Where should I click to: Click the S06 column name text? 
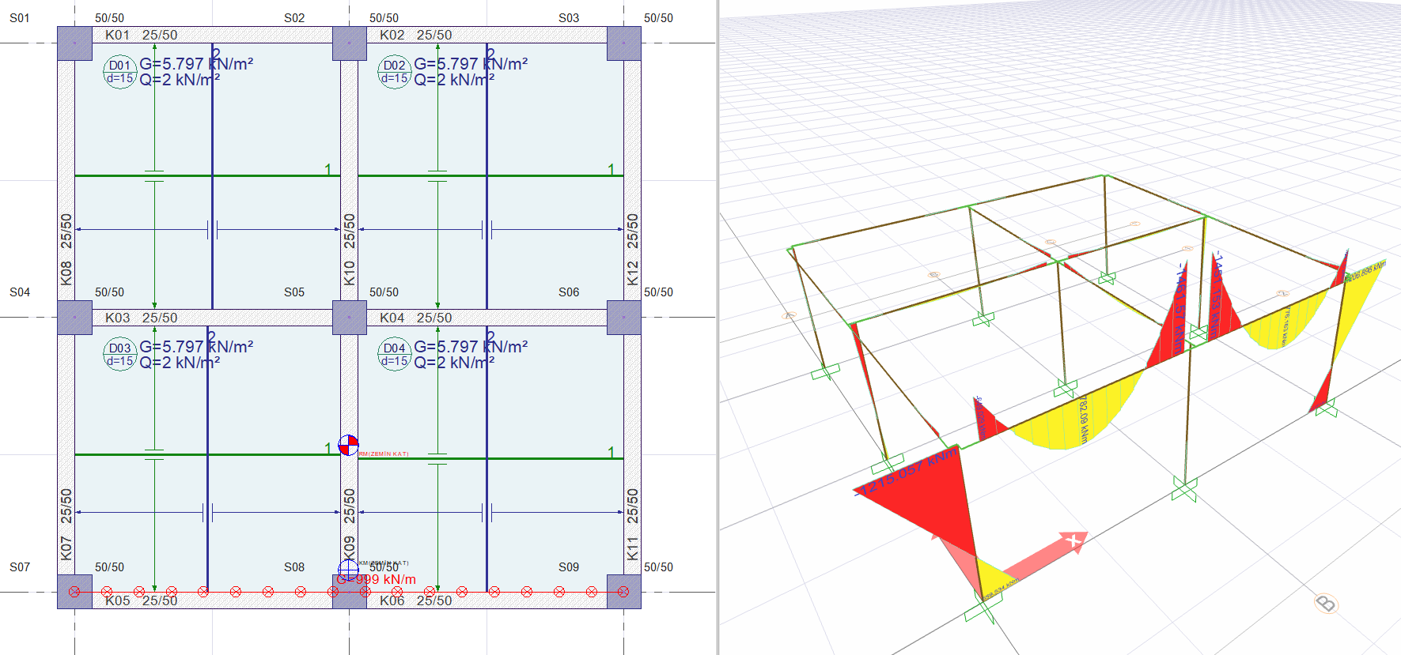click(x=569, y=292)
